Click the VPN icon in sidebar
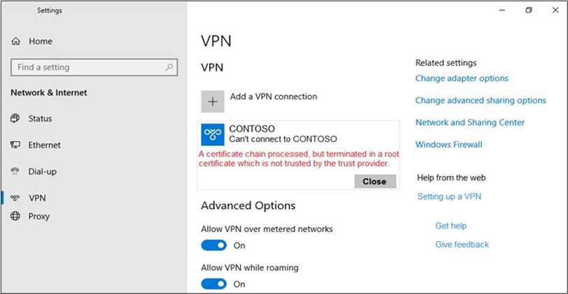This screenshot has height=294, width=568. pos(15,198)
